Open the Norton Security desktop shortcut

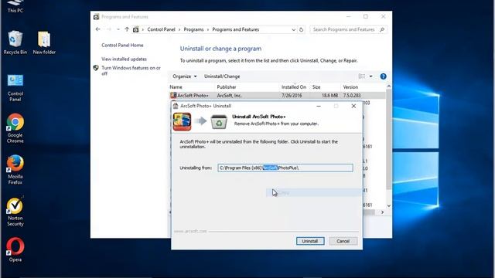coord(15,212)
